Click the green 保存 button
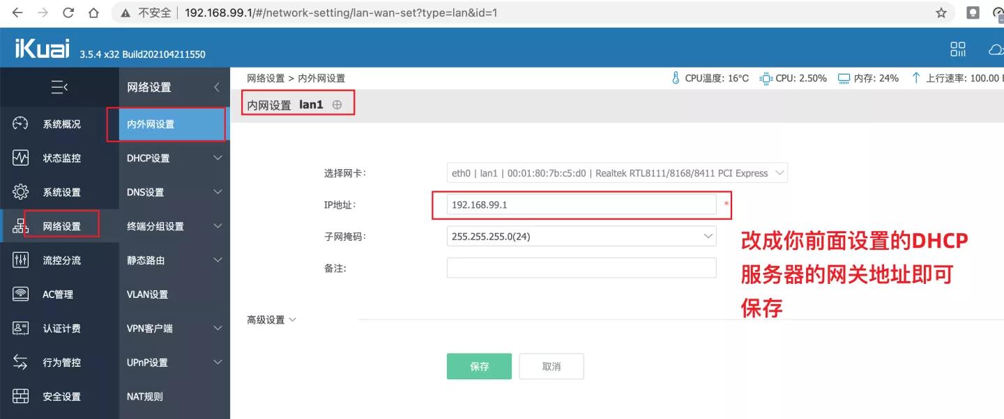This screenshot has height=419, width=1004. pos(479,366)
